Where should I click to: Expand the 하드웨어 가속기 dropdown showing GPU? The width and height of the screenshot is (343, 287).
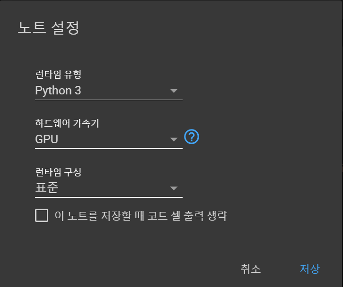click(108, 139)
